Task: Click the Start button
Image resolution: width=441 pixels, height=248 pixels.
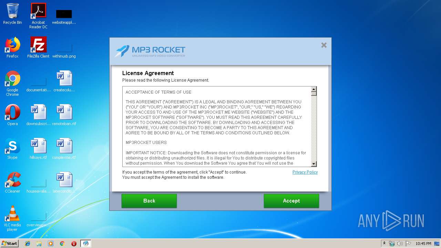Action: pos(9,244)
